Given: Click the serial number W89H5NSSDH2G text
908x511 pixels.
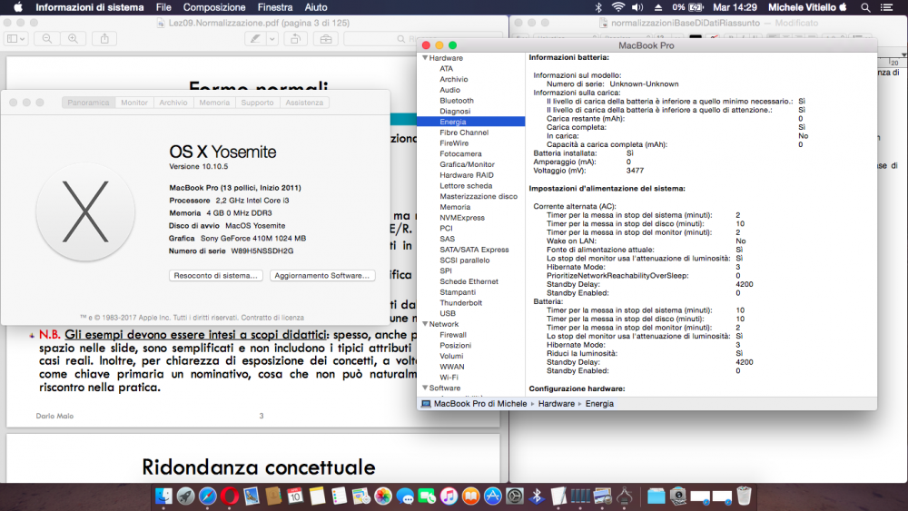Looking at the screenshot, I should tap(262, 251).
